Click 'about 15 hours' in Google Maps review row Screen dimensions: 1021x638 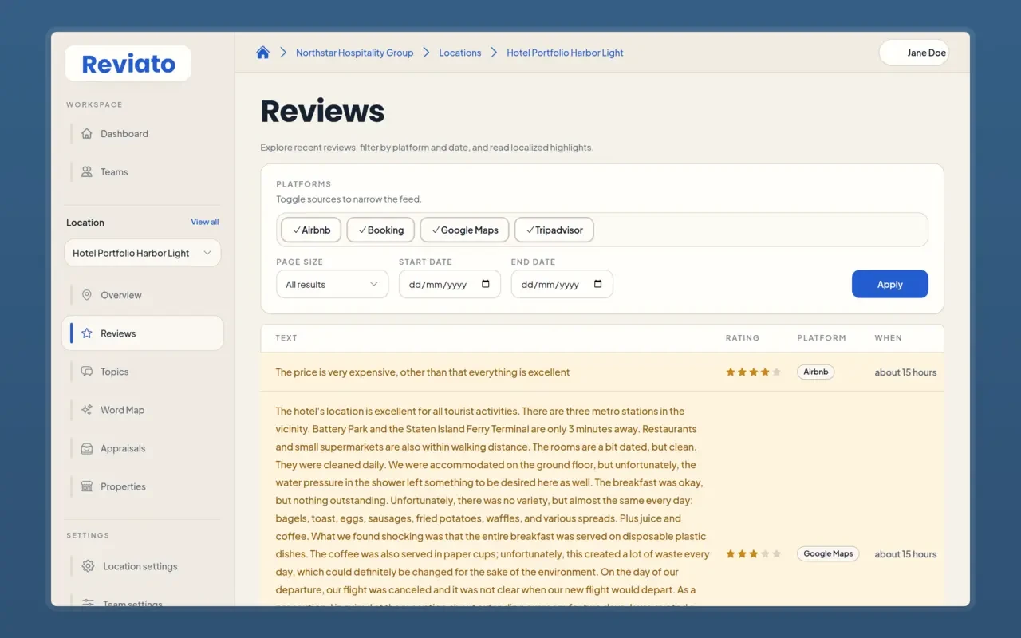point(905,554)
